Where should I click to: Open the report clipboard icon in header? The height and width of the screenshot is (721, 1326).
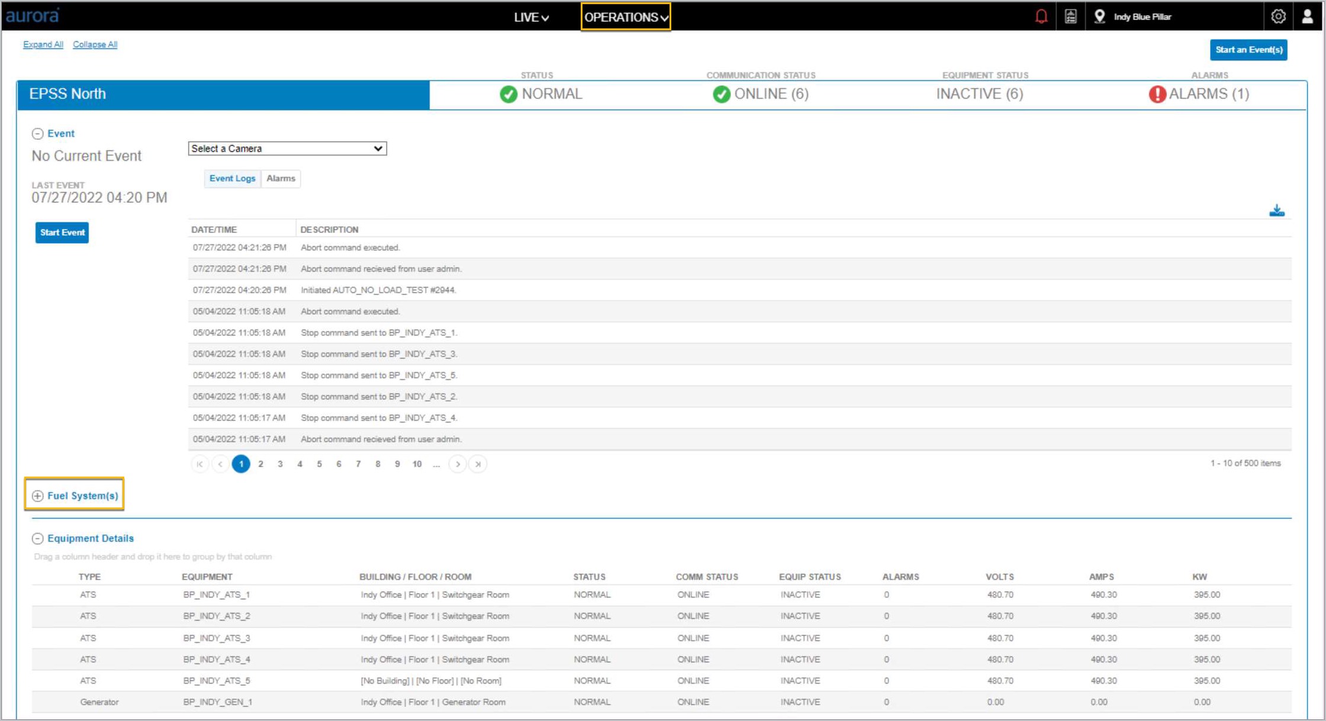[x=1070, y=17]
